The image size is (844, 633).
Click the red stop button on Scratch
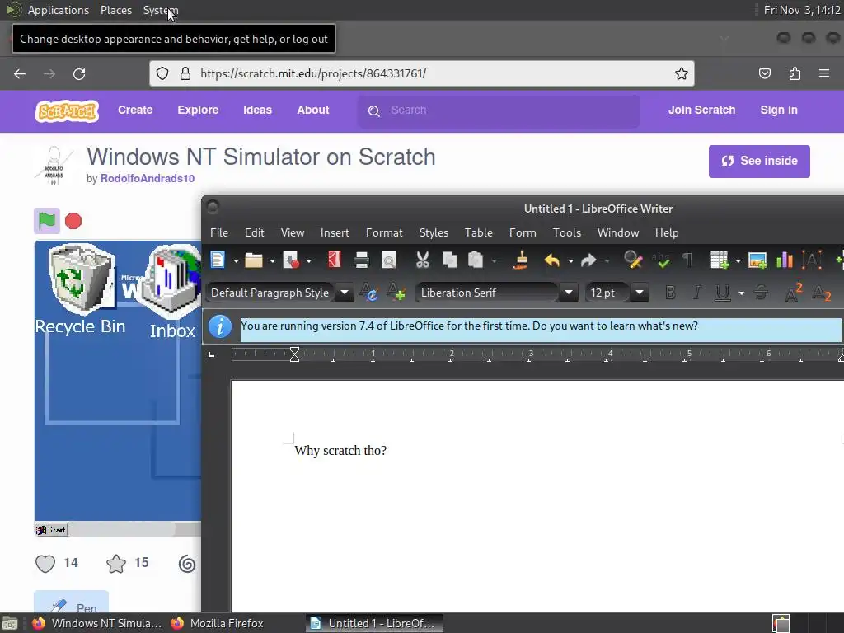point(73,221)
